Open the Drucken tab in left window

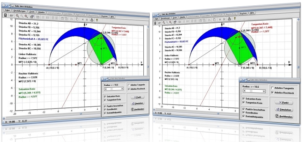[x=105, y=16]
